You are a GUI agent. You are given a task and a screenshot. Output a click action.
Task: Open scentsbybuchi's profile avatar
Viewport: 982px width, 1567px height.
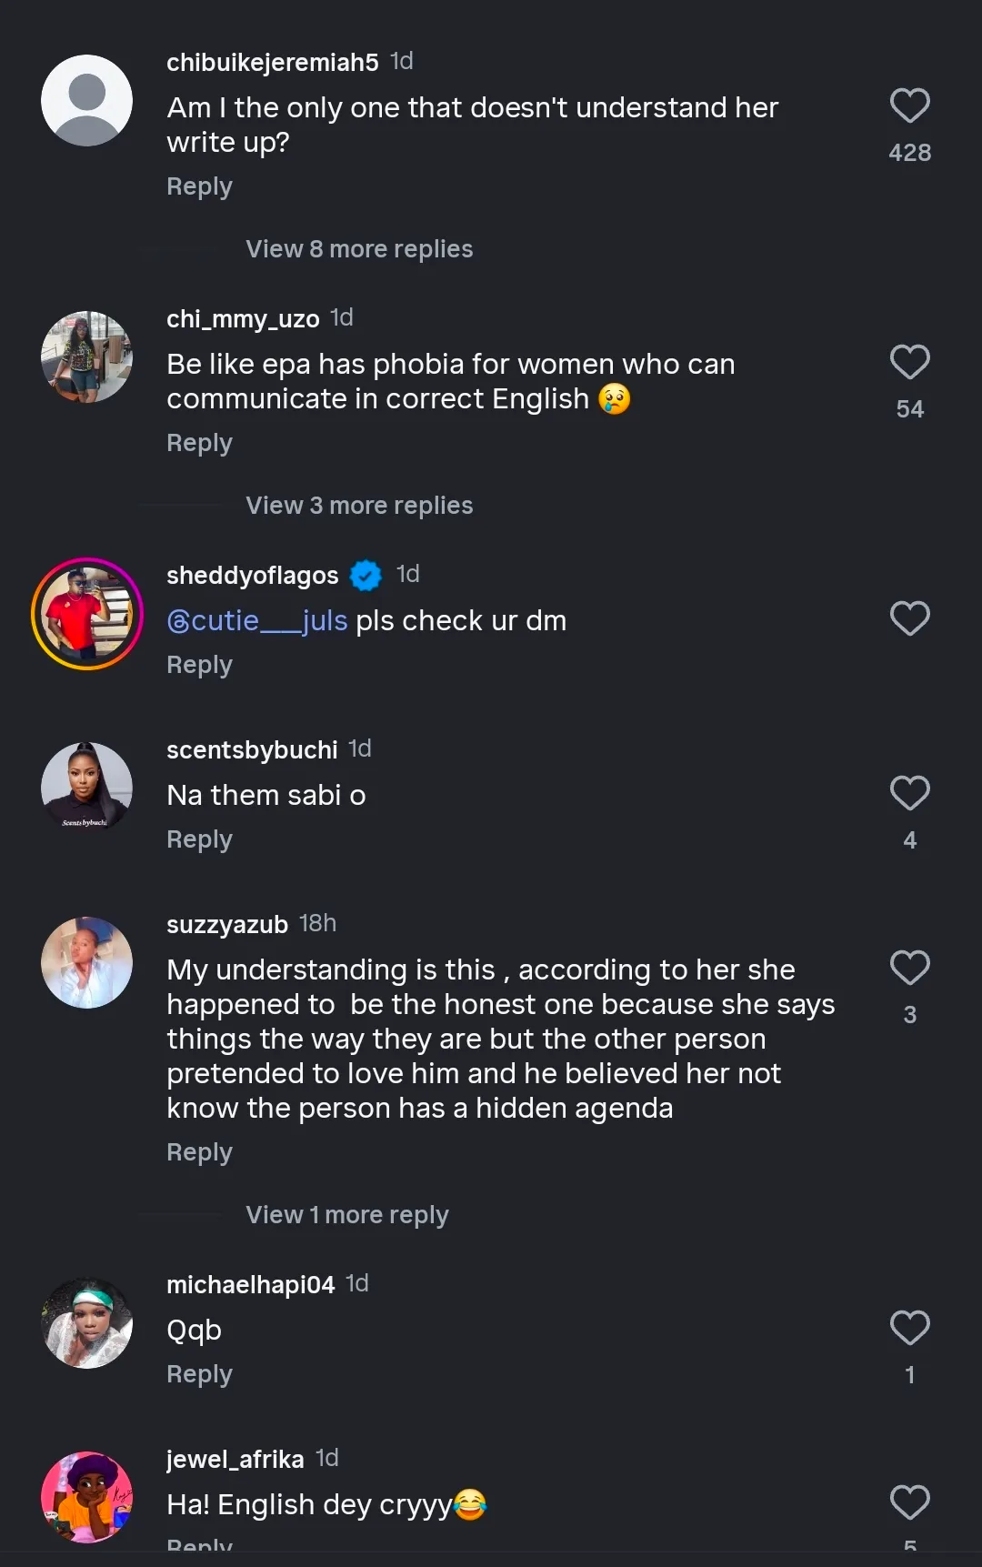click(x=87, y=788)
